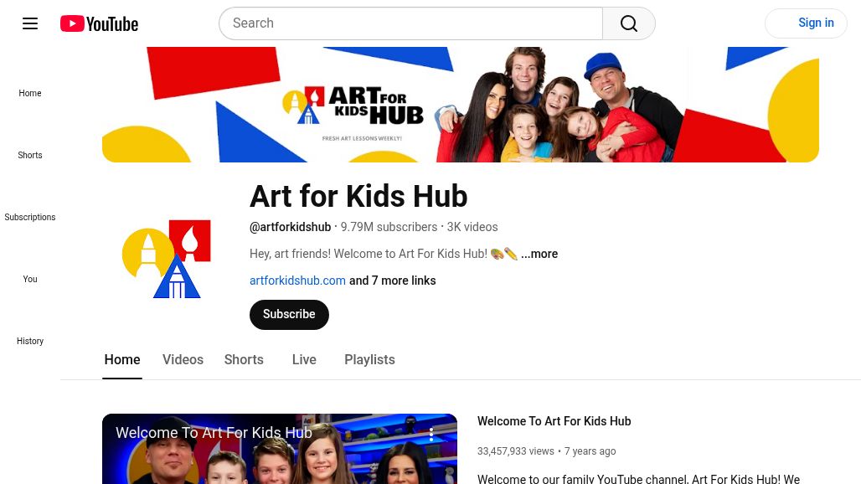Switch to the Playlists tab
This screenshot has height=484, width=861.
(x=369, y=360)
